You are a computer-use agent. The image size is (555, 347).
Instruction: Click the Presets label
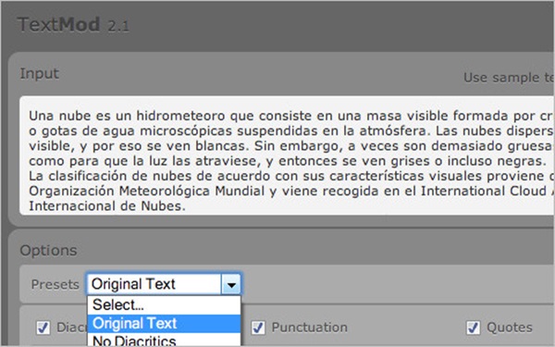tap(55, 284)
